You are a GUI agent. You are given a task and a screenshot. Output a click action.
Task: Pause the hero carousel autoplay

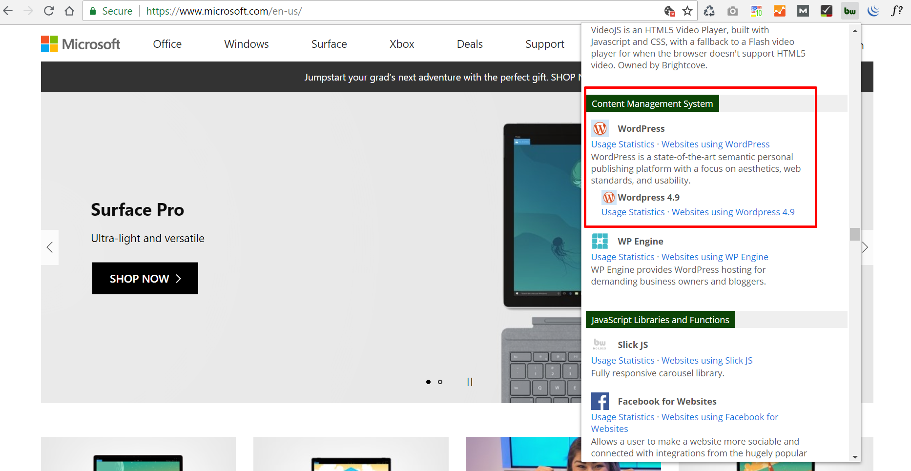(x=470, y=382)
